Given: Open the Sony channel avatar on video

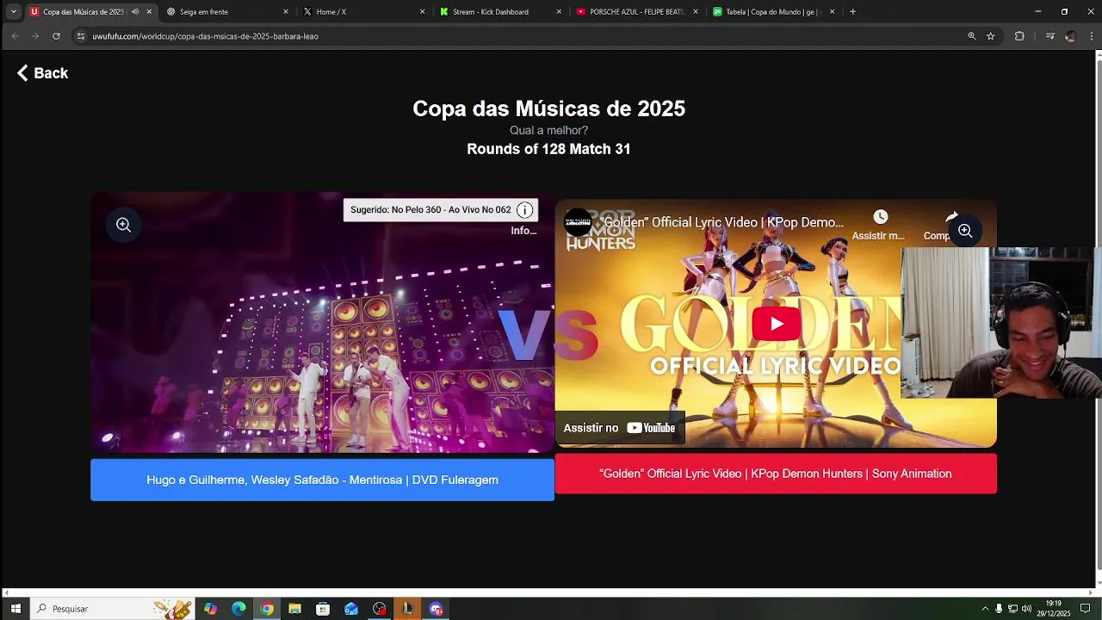Looking at the screenshot, I should (578, 222).
